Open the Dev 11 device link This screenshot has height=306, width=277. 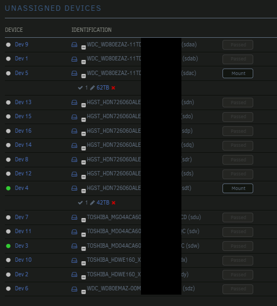pyautogui.click(x=23, y=232)
